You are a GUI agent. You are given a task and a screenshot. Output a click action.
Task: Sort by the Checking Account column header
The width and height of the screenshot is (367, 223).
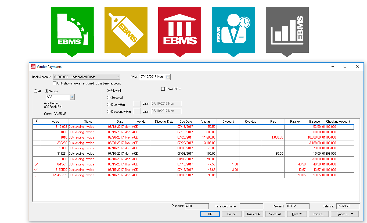tap(338, 122)
